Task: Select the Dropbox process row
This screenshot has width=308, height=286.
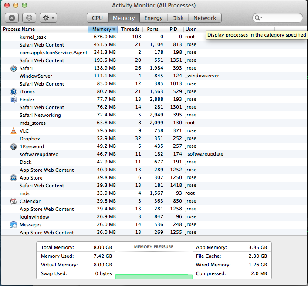Action: [x=154, y=139]
